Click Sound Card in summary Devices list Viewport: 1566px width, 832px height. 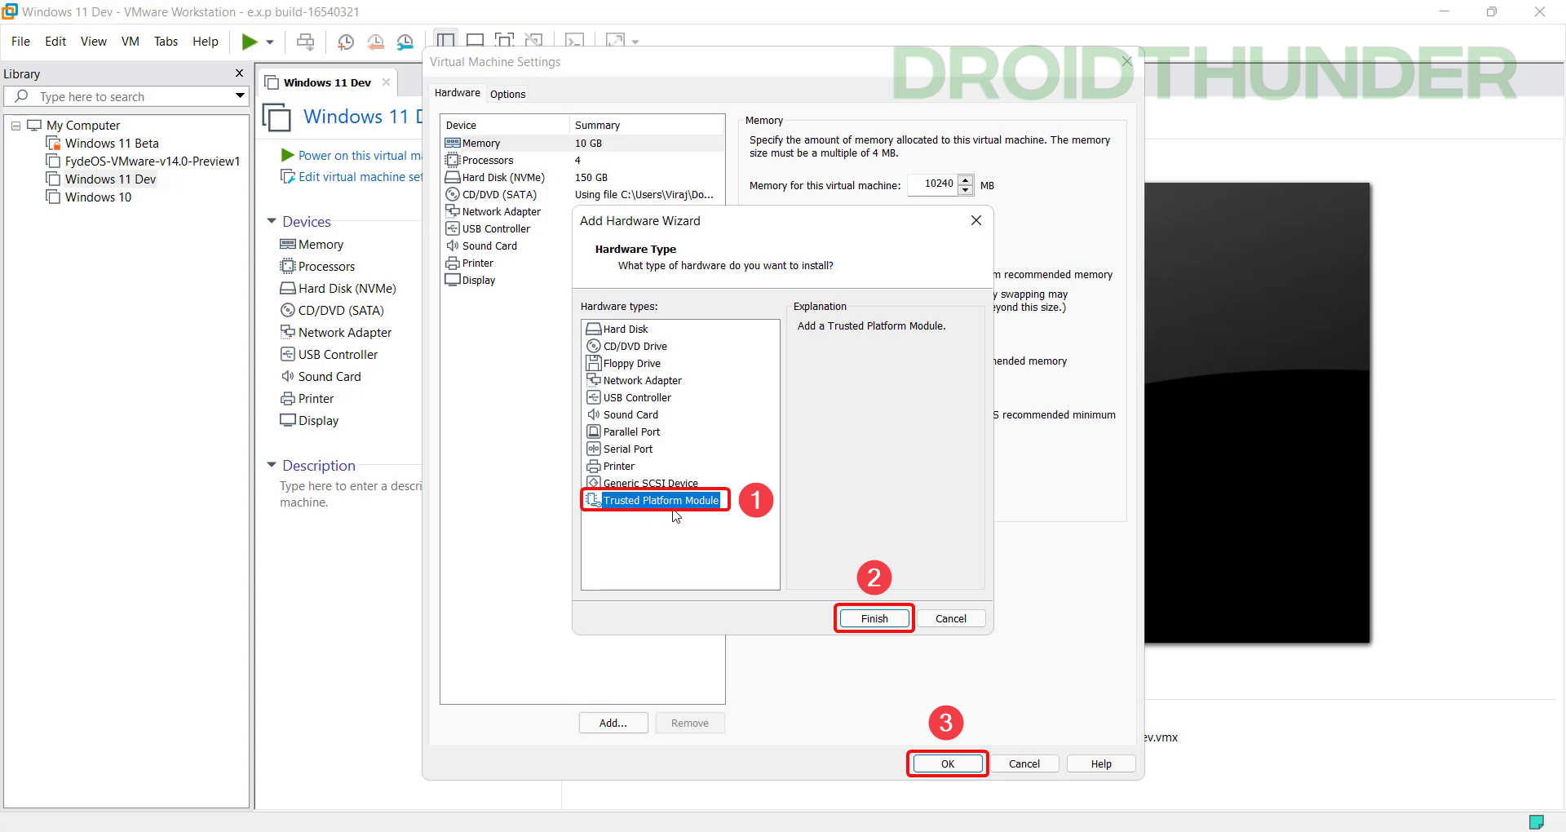click(x=330, y=377)
